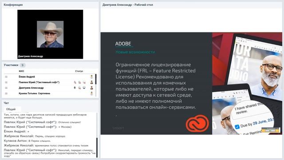284x160 pixels.
Task: Click last chat message about громкость
Action: click(50, 153)
